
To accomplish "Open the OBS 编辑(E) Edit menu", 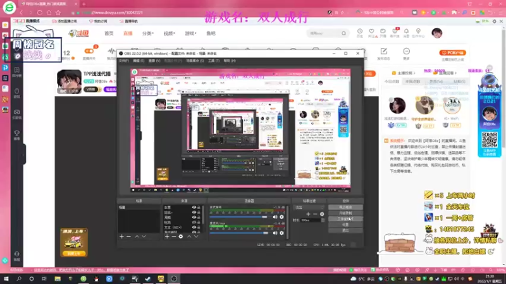I will click(x=139, y=61).
